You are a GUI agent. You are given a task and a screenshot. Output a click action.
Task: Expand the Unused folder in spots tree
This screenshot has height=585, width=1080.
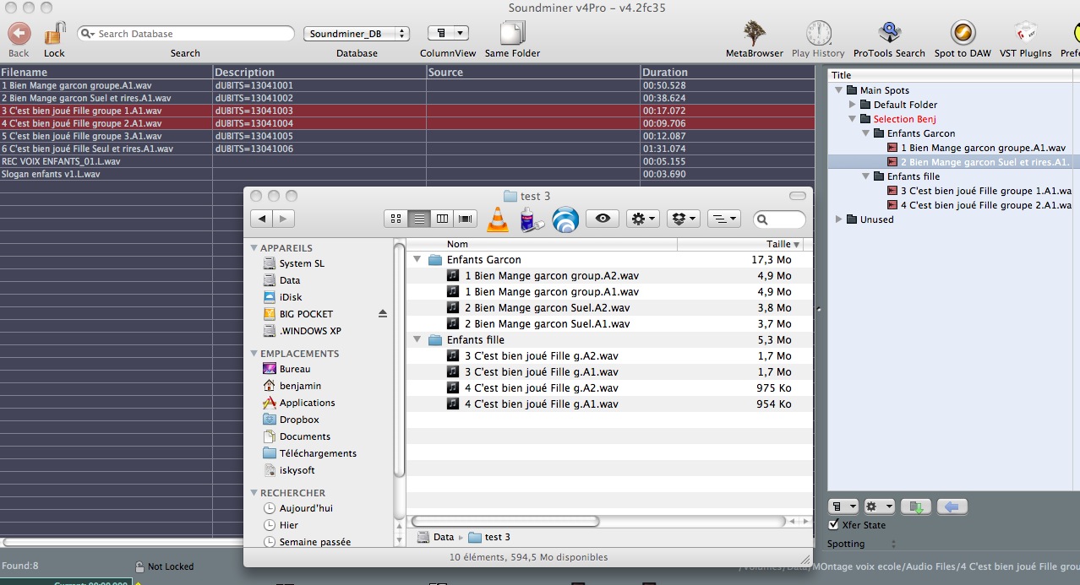[x=839, y=219]
